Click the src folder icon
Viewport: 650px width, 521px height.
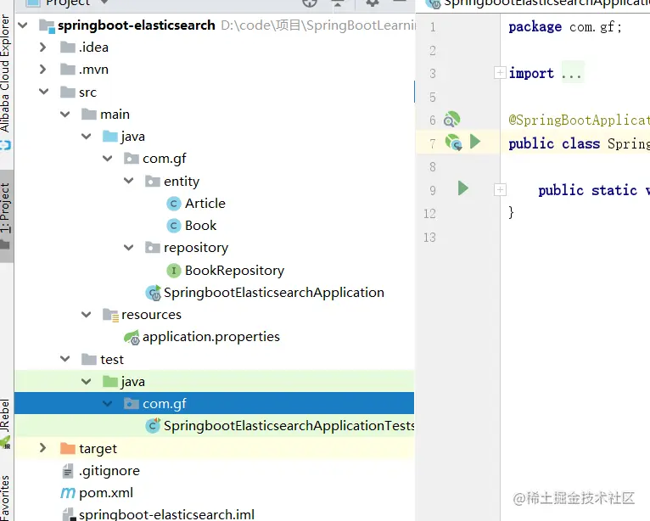(68, 92)
